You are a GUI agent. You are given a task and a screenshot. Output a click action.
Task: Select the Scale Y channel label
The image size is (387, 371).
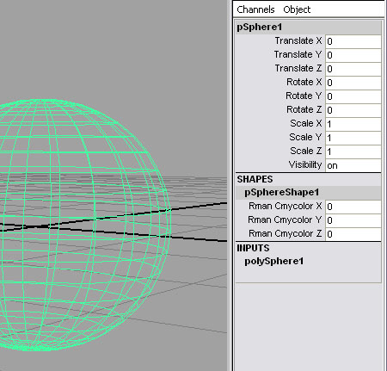(x=305, y=137)
